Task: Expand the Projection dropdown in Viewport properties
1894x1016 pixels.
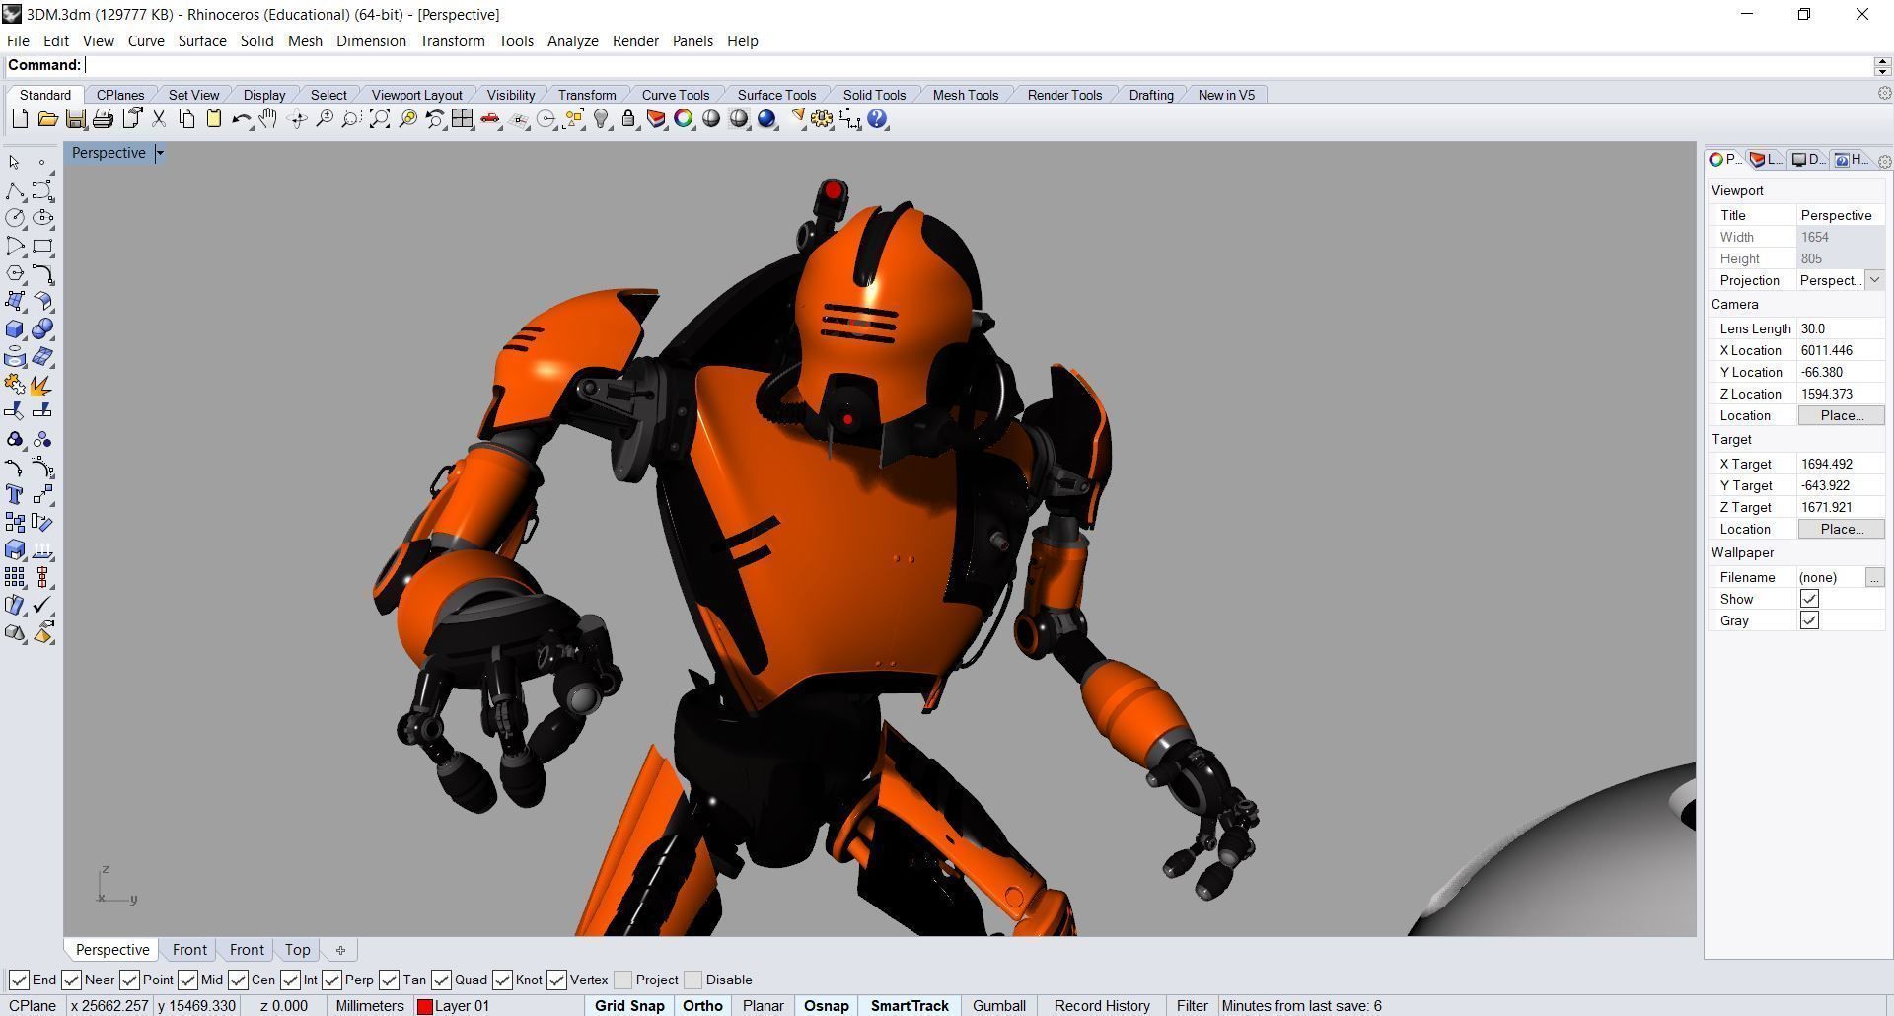Action: click(x=1874, y=280)
